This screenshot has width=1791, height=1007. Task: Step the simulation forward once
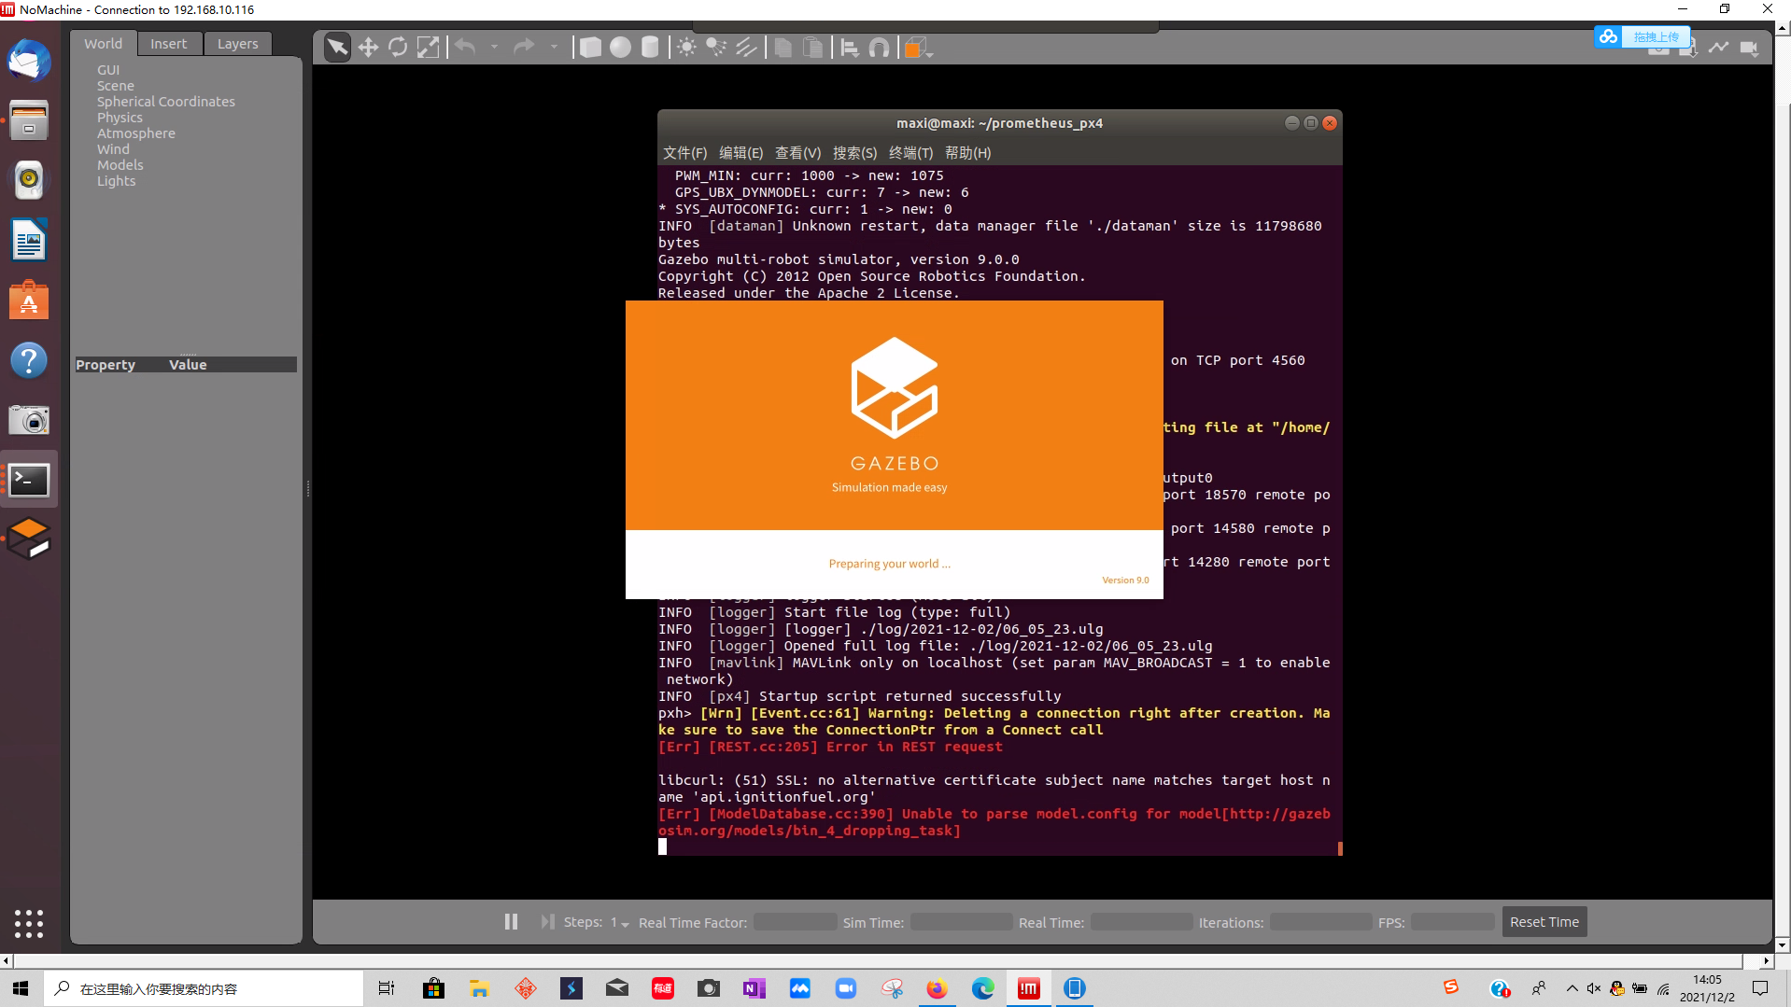547,922
